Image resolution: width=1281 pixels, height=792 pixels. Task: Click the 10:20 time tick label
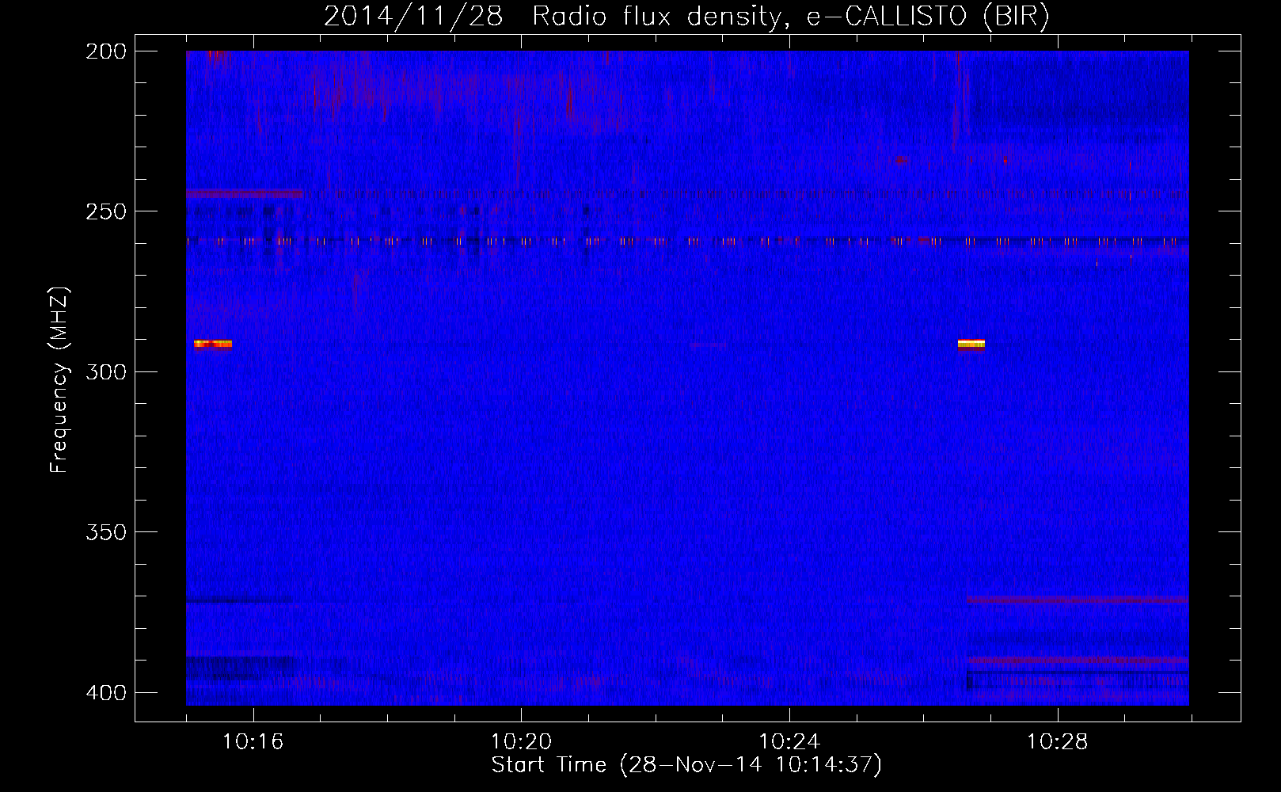[521, 742]
